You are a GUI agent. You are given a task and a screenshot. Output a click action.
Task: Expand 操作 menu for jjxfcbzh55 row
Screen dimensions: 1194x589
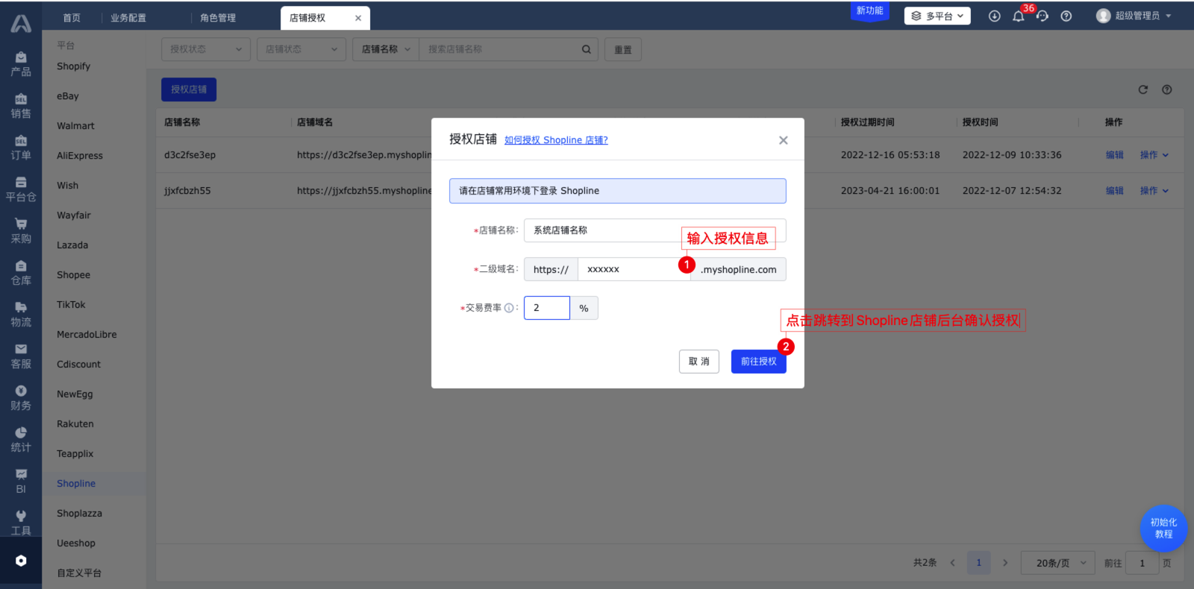click(1154, 191)
